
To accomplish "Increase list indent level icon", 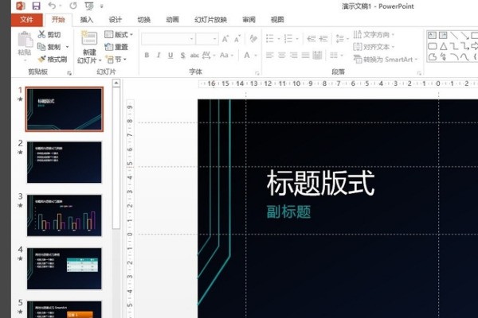I will tap(323, 39).
